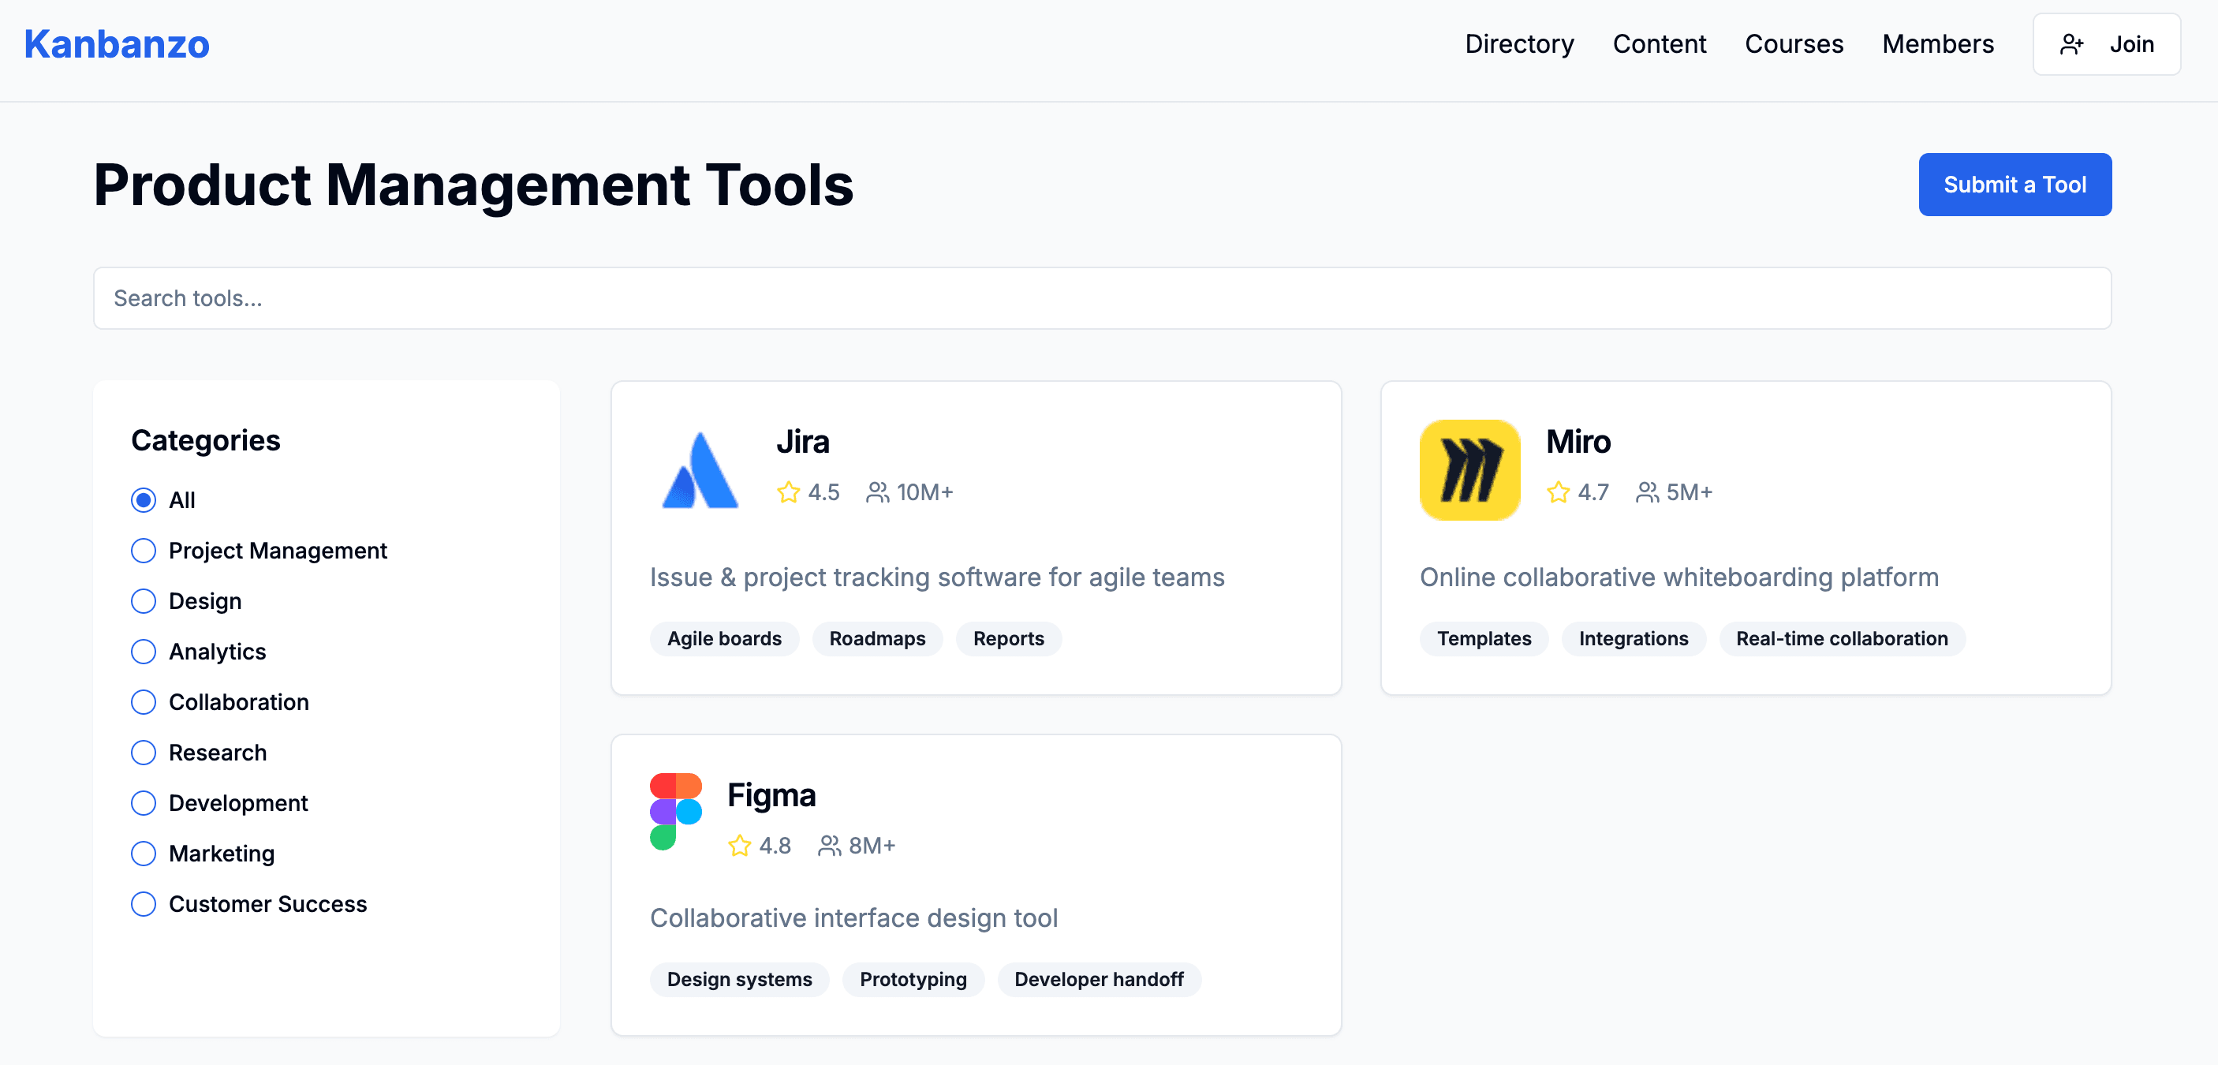Click the Templates tag on Miro

click(1484, 639)
